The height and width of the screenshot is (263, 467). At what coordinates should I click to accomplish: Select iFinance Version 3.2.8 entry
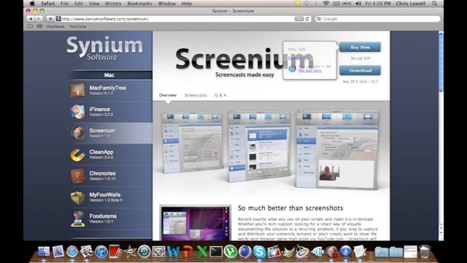coord(112,112)
